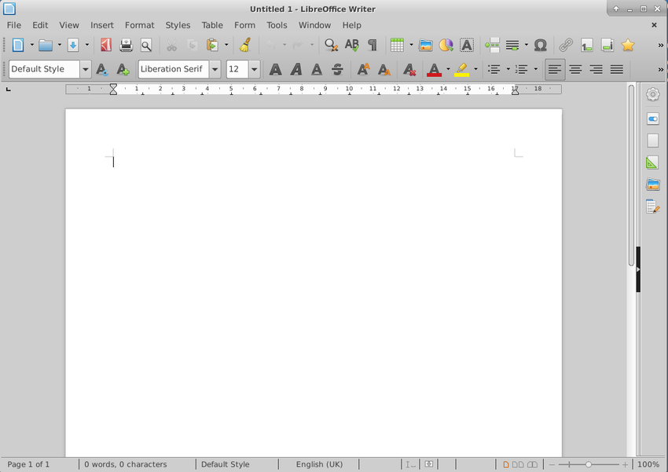
Task: Click 100% zoom level in status bar
Action: coord(648,464)
